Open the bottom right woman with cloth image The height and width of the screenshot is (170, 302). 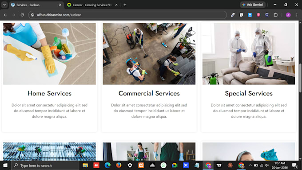coord(249,151)
